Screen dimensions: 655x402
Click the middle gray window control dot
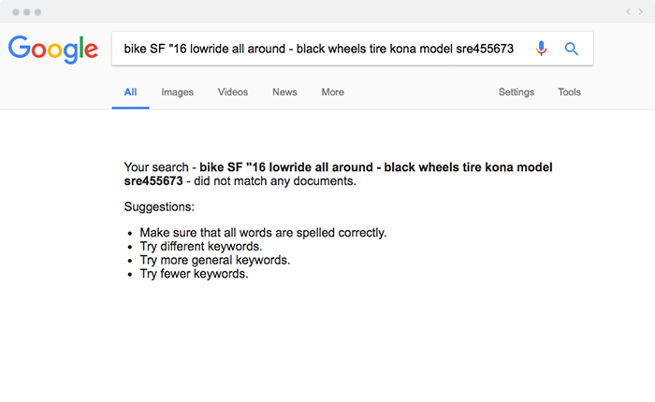tap(27, 12)
